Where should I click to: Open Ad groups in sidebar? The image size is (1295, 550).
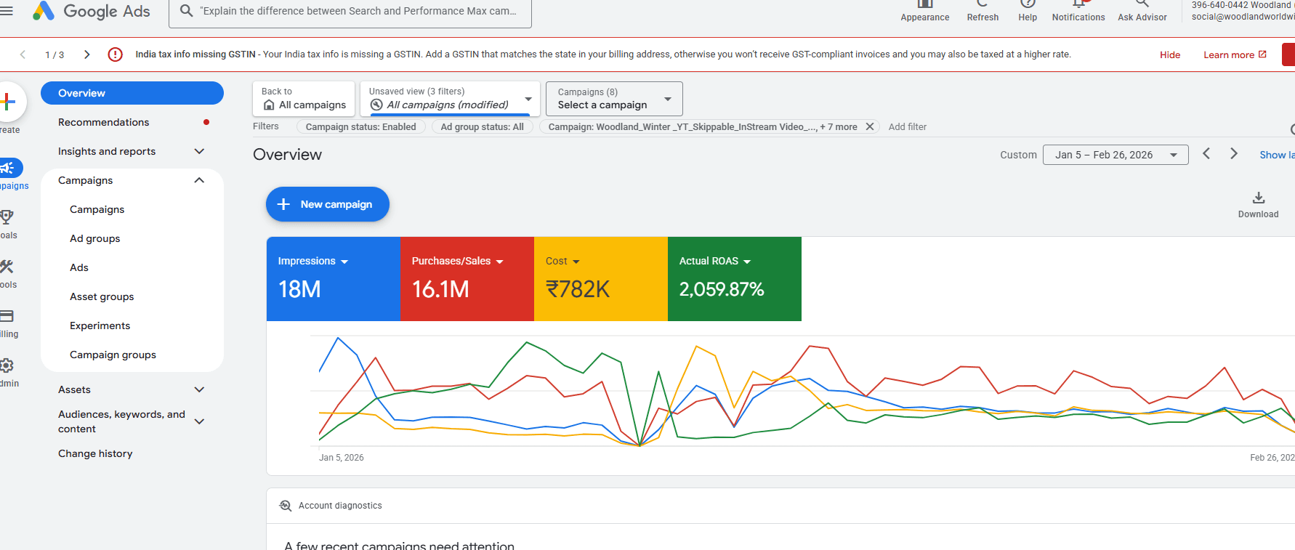[x=95, y=238]
